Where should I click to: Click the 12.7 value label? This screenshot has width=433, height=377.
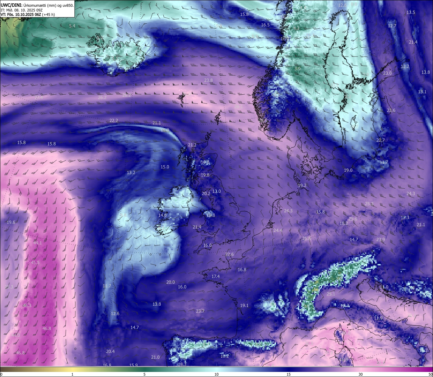[x=392, y=26]
